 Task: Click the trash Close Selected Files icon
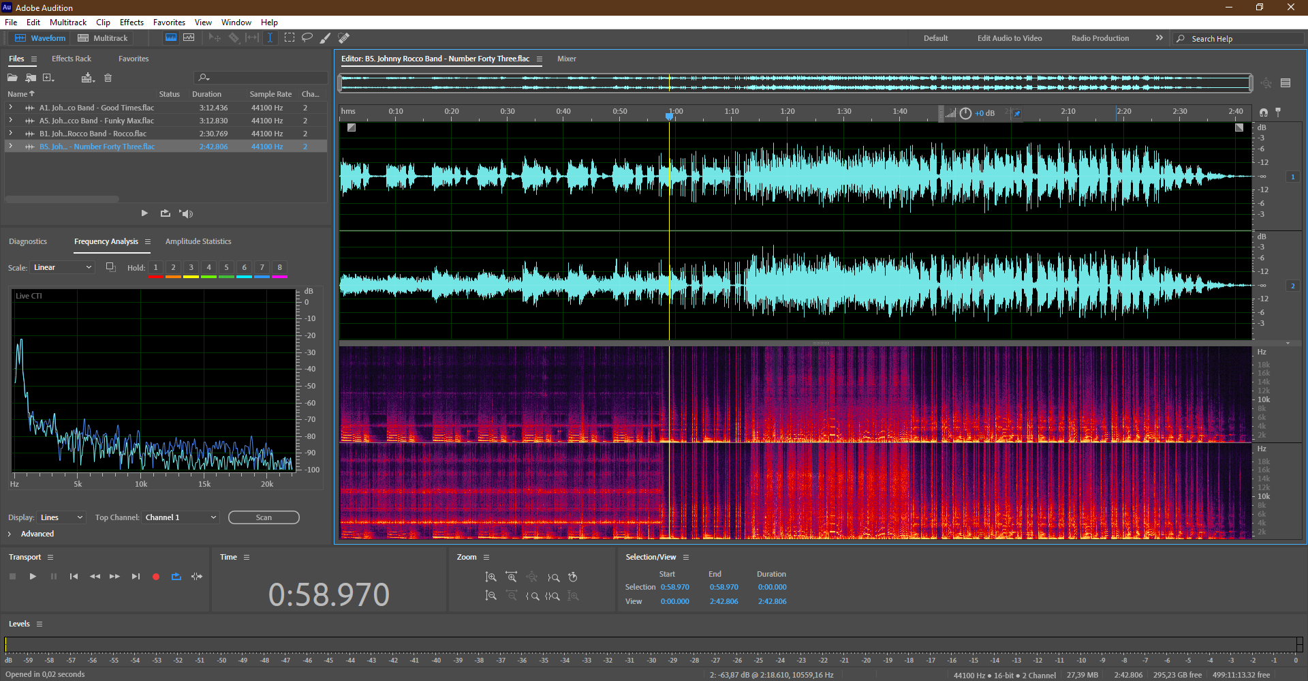coord(108,78)
